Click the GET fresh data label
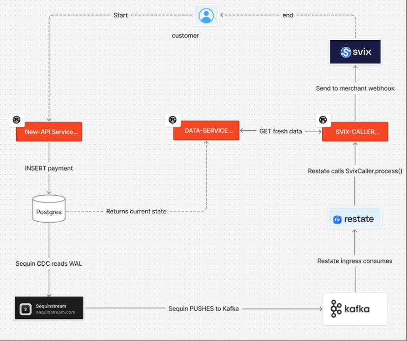 [x=281, y=131]
